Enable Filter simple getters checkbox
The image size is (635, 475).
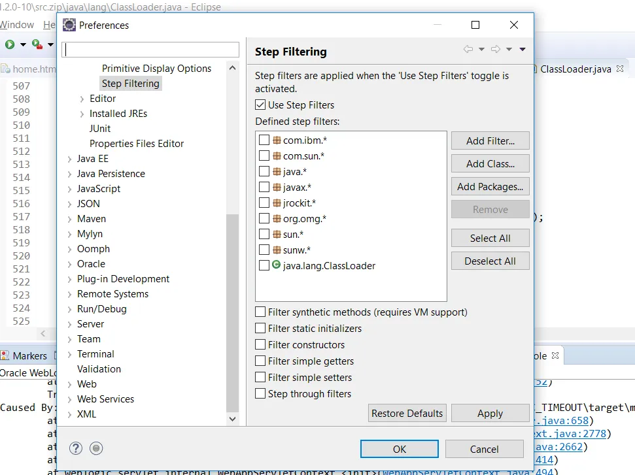point(260,361)
